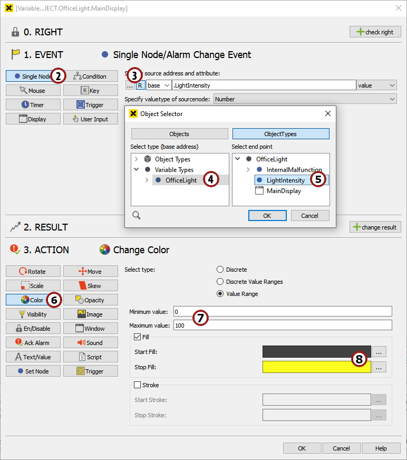This screenshot has width=407, height=460.
Task: Select the Mouse event type
Action: click(x=33, y=91)
